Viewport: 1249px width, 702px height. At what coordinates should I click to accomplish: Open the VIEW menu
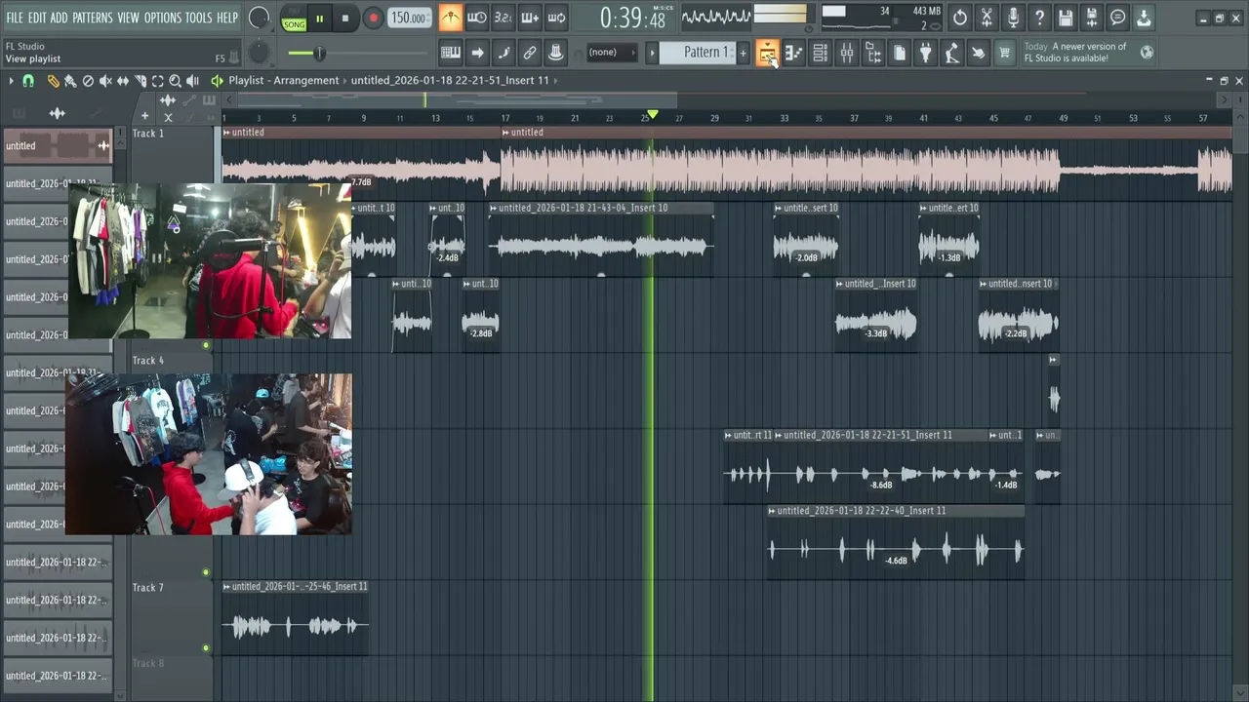click(x=129, y=18)
